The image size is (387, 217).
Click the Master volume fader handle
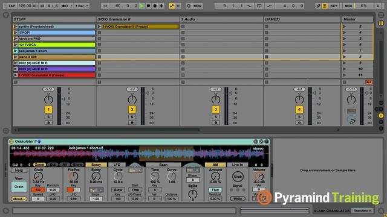pos(366,93)
